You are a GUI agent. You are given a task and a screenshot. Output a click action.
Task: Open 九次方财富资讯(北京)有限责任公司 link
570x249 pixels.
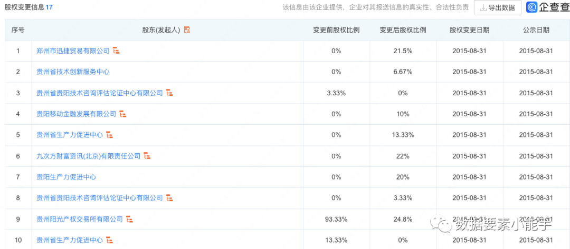coord(89,156)
